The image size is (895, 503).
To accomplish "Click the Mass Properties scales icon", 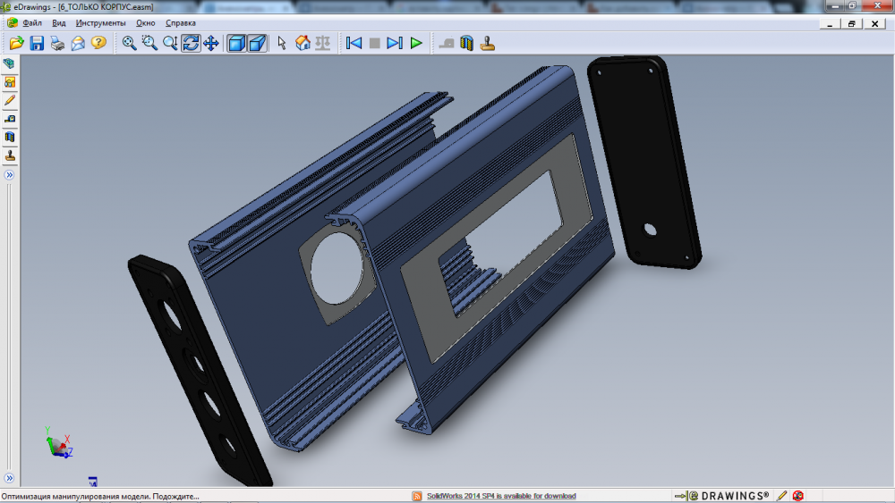I will tap(323, 43).
